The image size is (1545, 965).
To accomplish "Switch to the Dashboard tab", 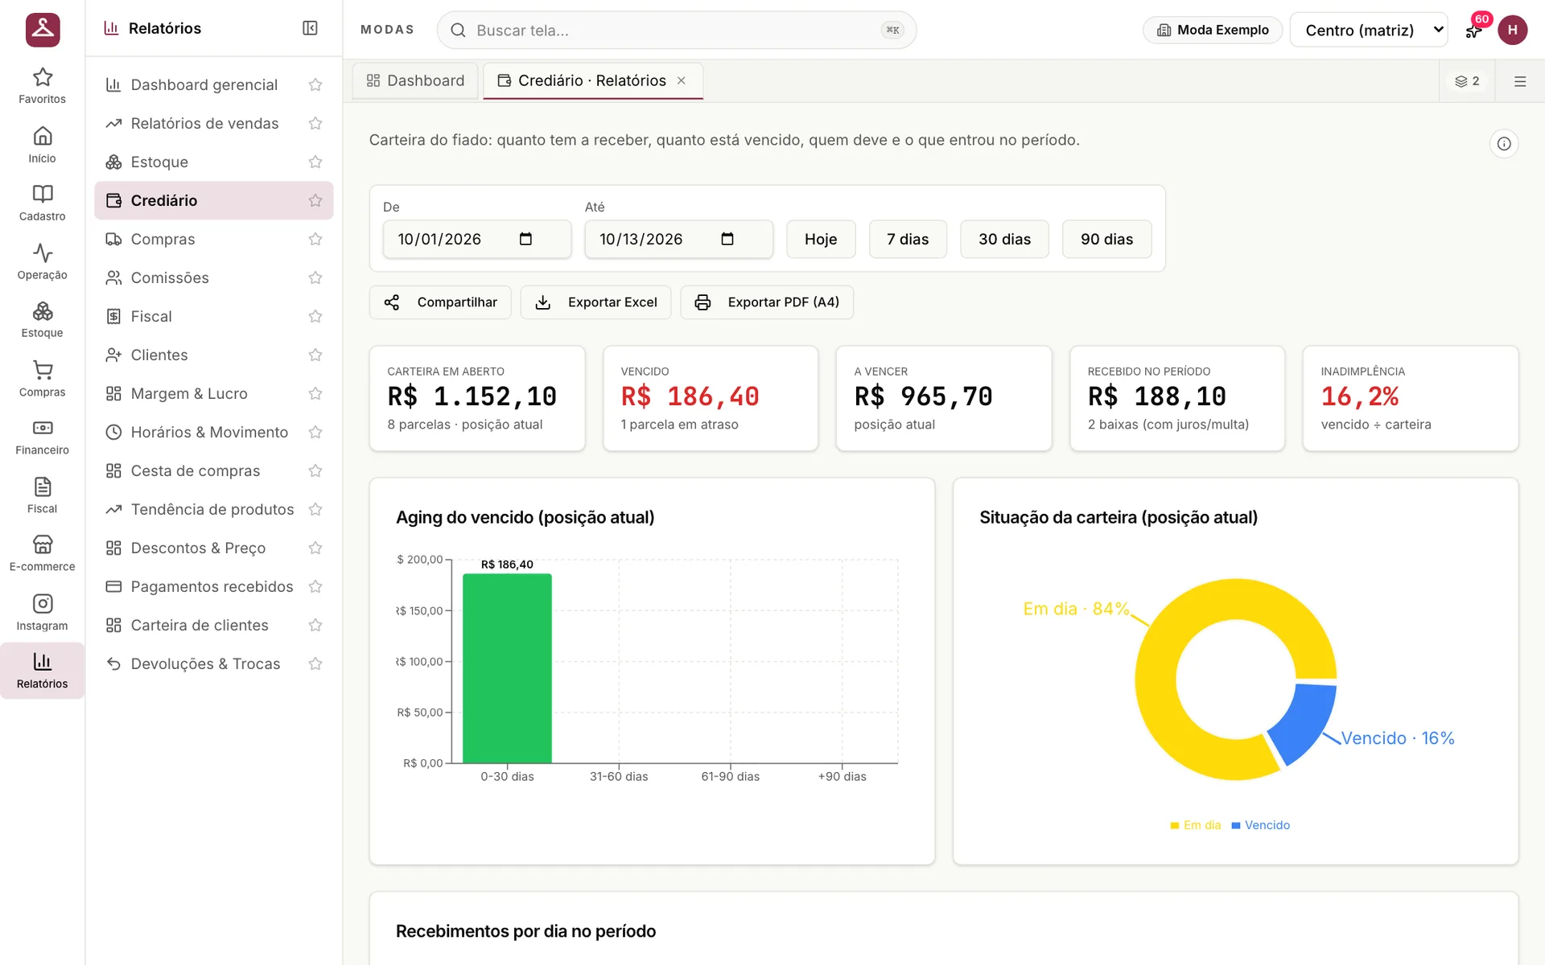I will (x=415, y=80).
